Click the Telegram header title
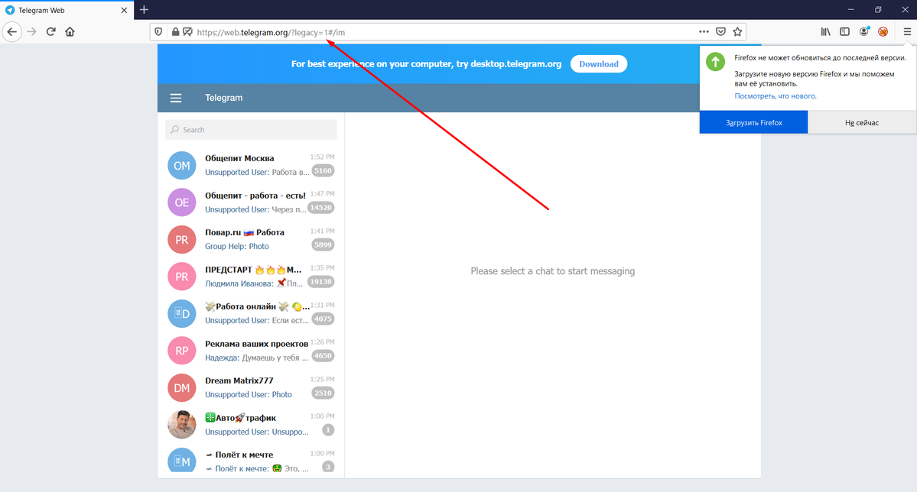 tap(223, 98)
